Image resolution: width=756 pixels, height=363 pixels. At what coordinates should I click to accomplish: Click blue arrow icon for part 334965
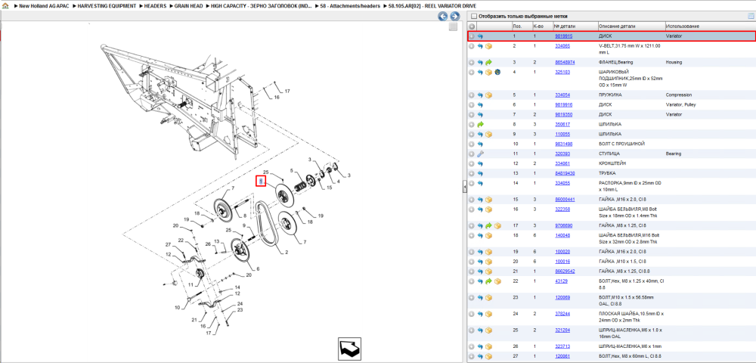pyautogui.click(x=480, y=46)
